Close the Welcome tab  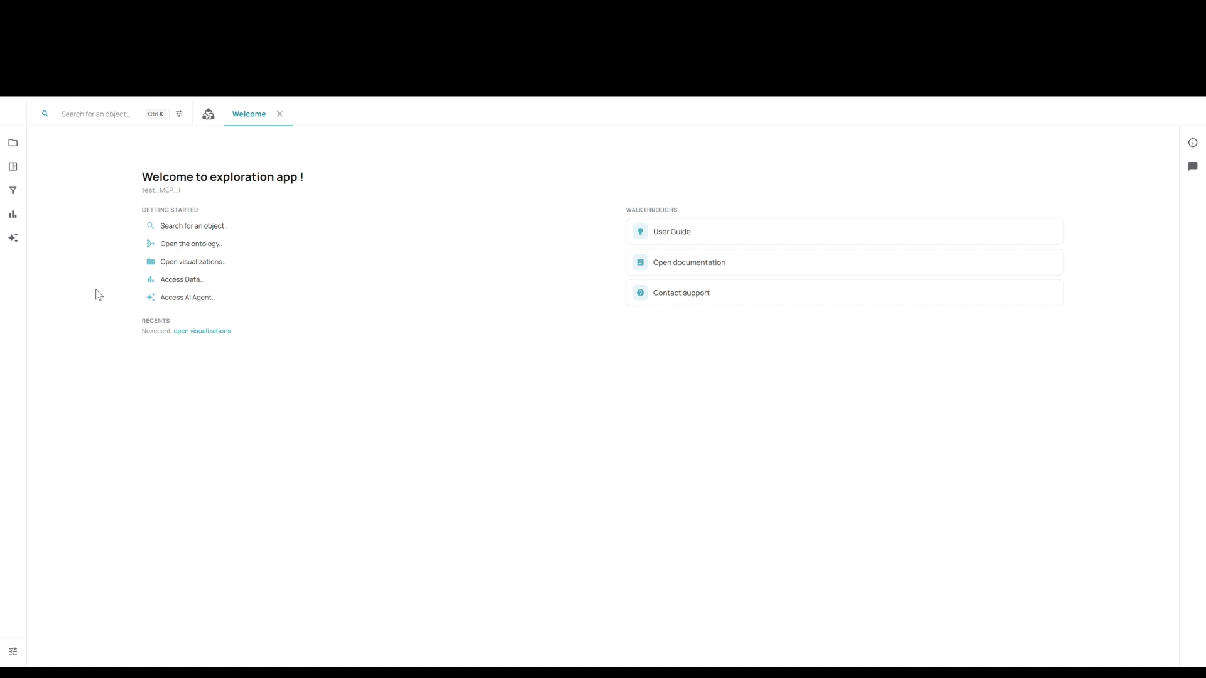click(x=280, y=114)
